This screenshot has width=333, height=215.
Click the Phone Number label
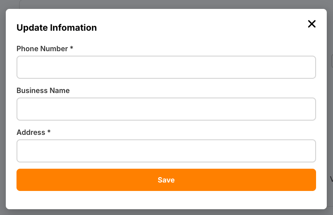[x=42, y=49]
